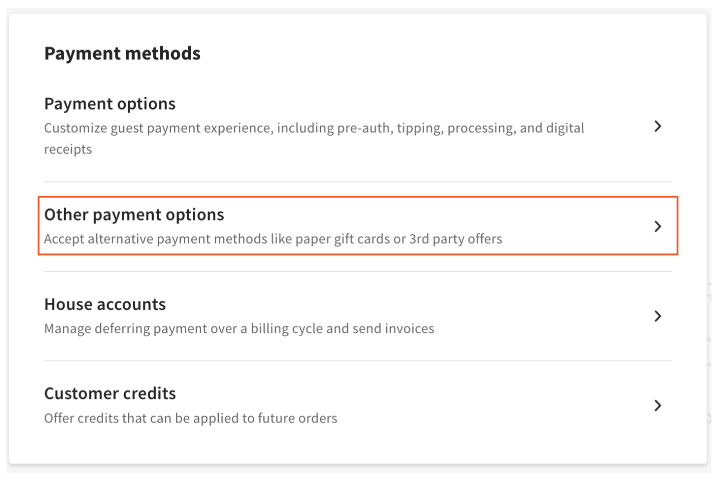This screenshot has height=480, width=717.
Task: Open the House accounts settings page
Action: 350,315
